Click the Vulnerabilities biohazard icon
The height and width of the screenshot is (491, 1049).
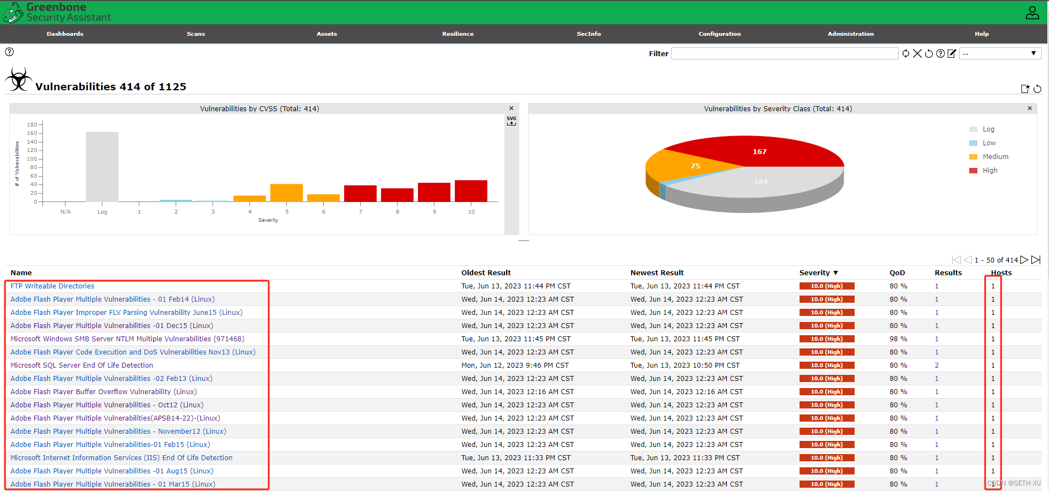(x=19, y=80)
